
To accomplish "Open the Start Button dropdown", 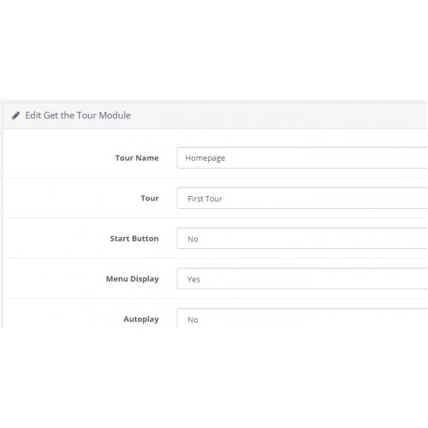I will tap(302, 238).
